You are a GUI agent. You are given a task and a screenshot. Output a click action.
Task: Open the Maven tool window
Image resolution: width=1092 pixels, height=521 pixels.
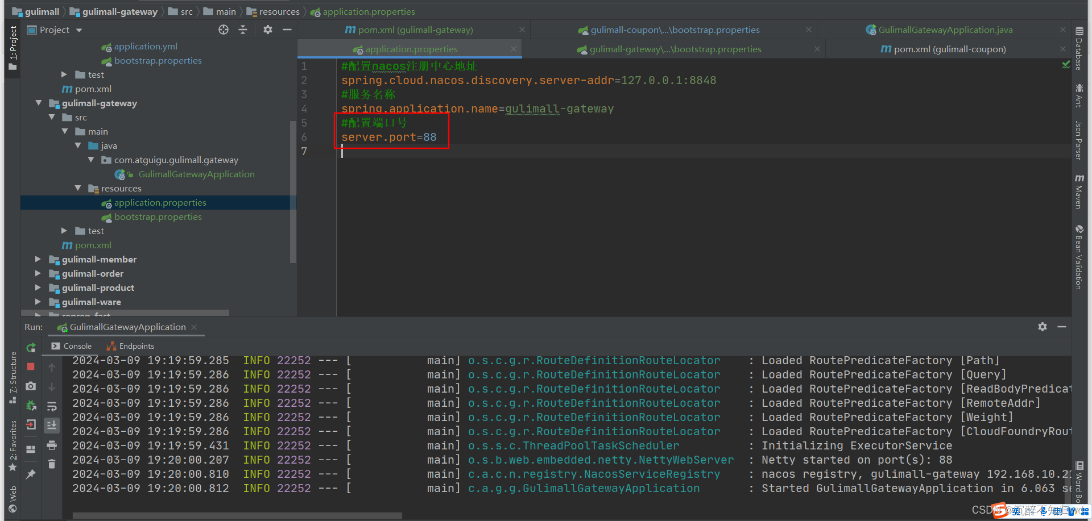(1079, 191)
